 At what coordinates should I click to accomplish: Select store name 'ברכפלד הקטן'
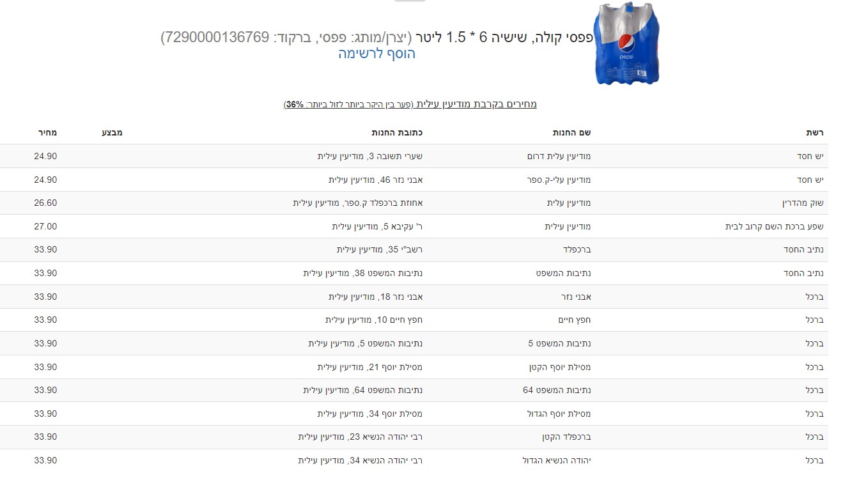pyautogui.click(x=566, y=437)
